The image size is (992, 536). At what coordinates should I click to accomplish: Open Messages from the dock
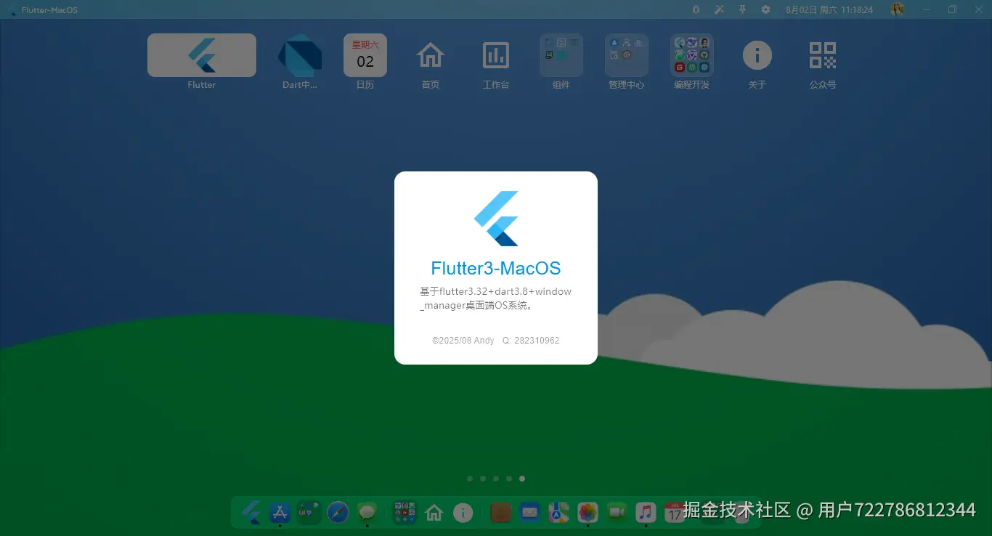(367, 513)
